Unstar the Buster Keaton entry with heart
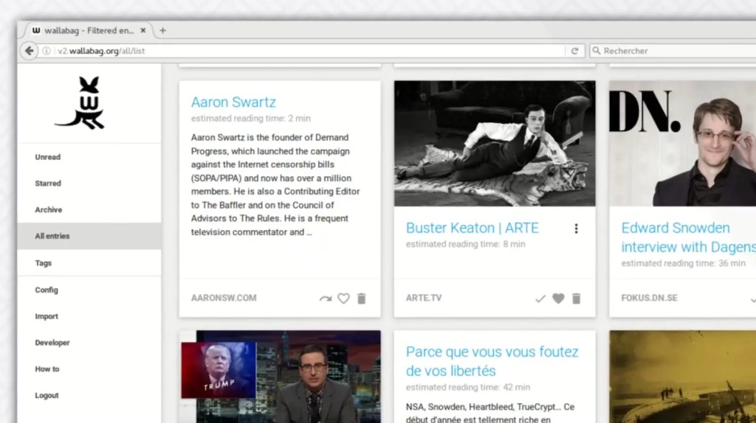 (558, 298)
